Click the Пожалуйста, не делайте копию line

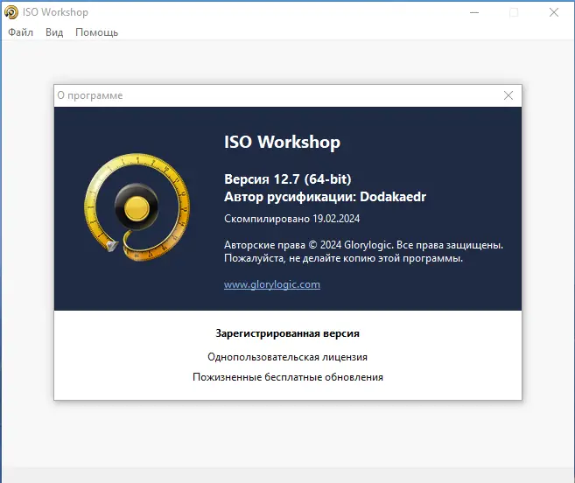pyautogui.click(x=344, y=258)
